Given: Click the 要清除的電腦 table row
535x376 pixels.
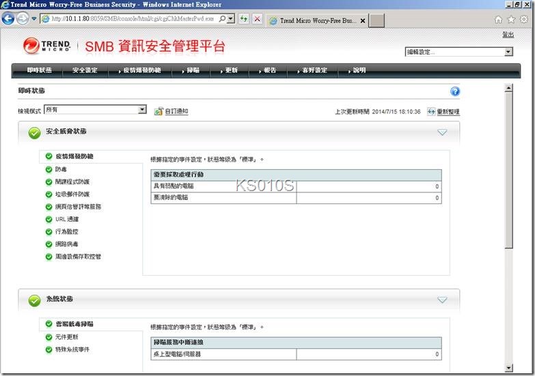Looking at the screenshot, I should [x=296, y=198].
